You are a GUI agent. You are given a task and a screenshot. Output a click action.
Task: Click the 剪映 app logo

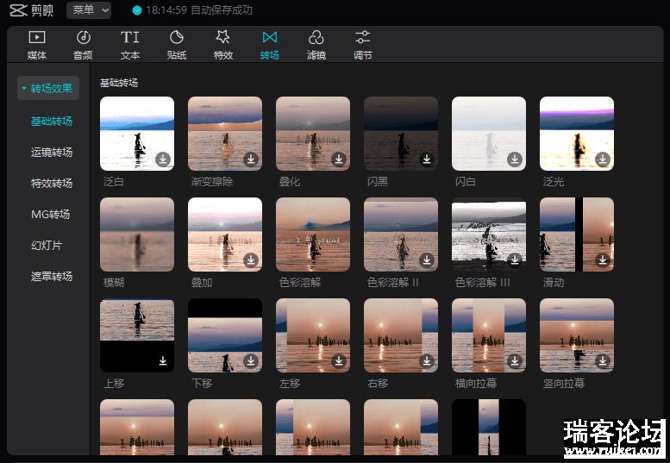pos(31,10)
